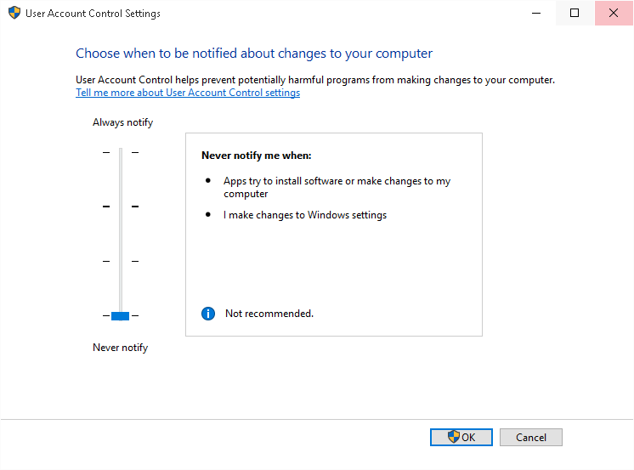Image resolution: width=634 pixels, height=470 pixels.
Task: Click the shield icon on the OK button
Action: [454, 437]
